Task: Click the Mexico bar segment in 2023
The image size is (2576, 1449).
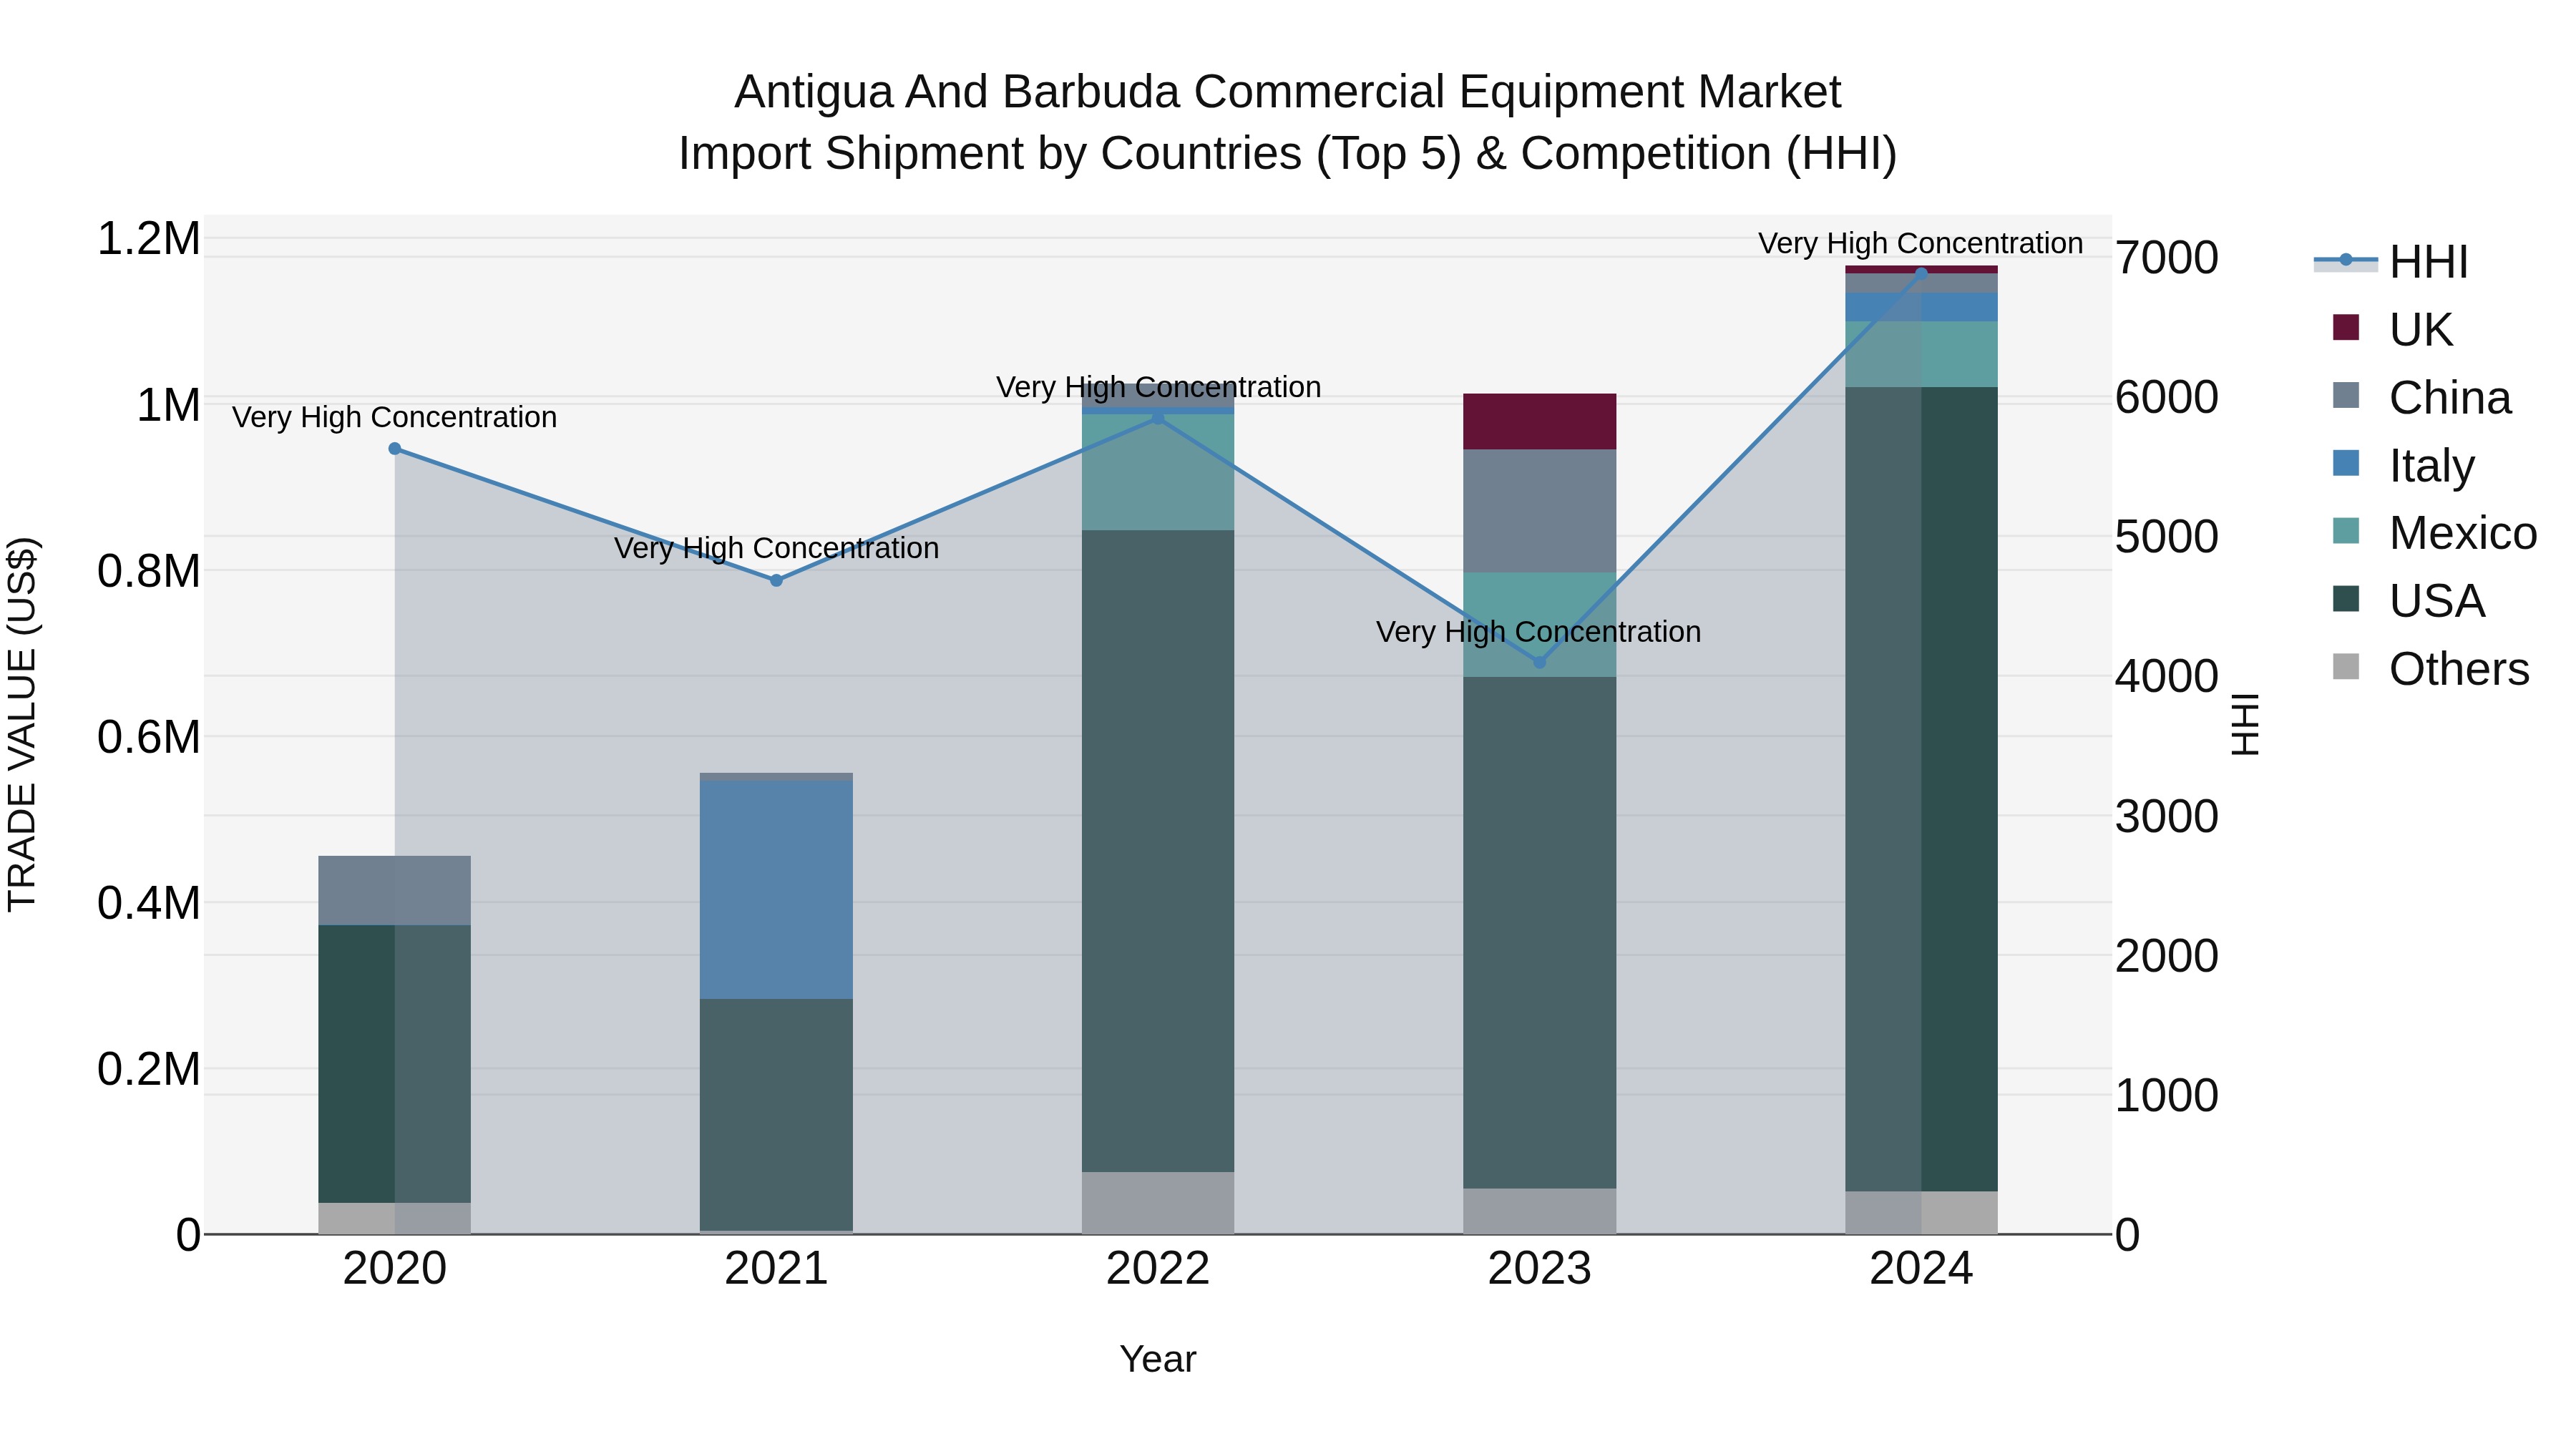Action: click(1540, 625)
